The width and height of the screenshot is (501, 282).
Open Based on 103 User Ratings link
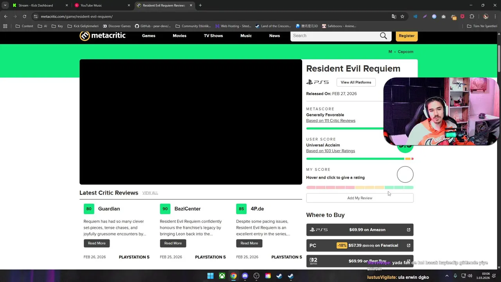coord(330,151)
